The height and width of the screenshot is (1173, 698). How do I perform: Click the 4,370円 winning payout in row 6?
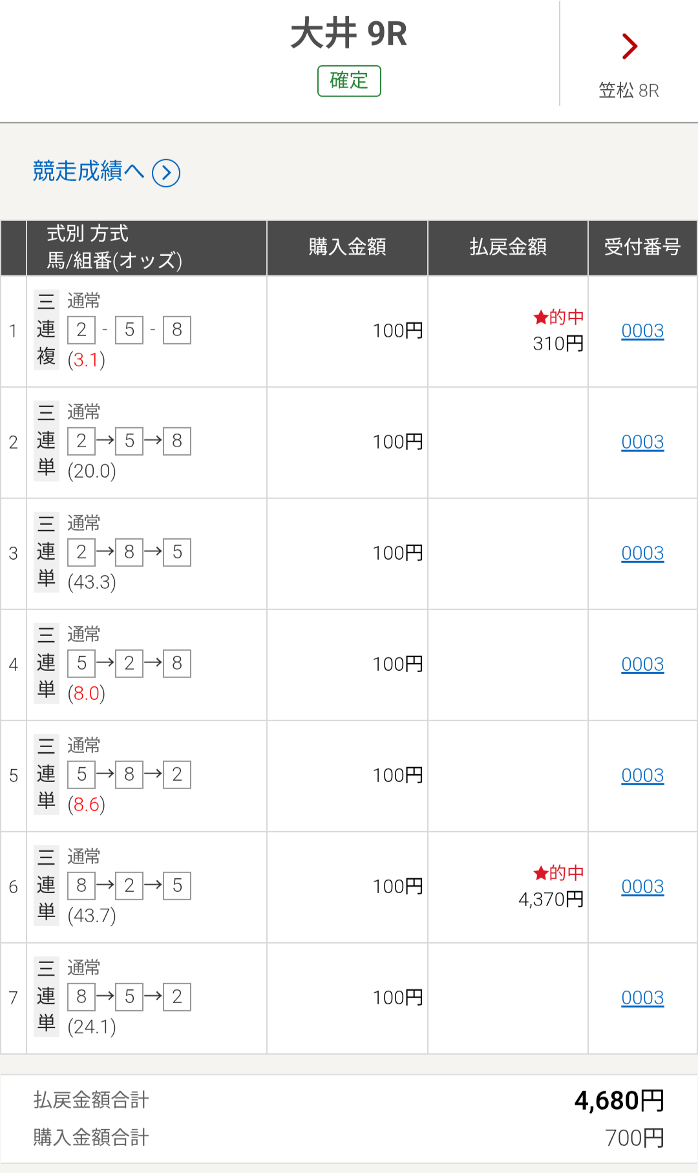point(551,900)
